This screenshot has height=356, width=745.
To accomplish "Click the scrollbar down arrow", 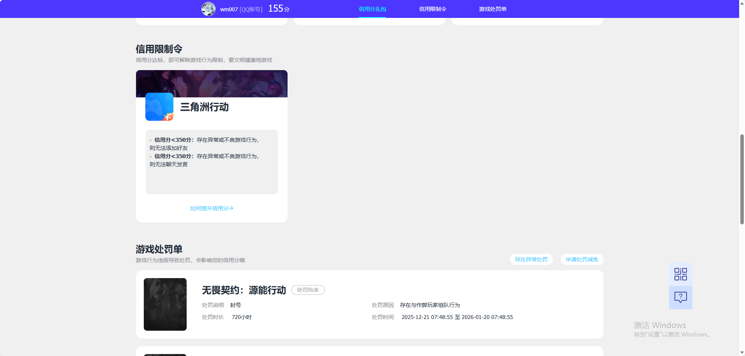I will pyautogui.click(x=741, y=353).
